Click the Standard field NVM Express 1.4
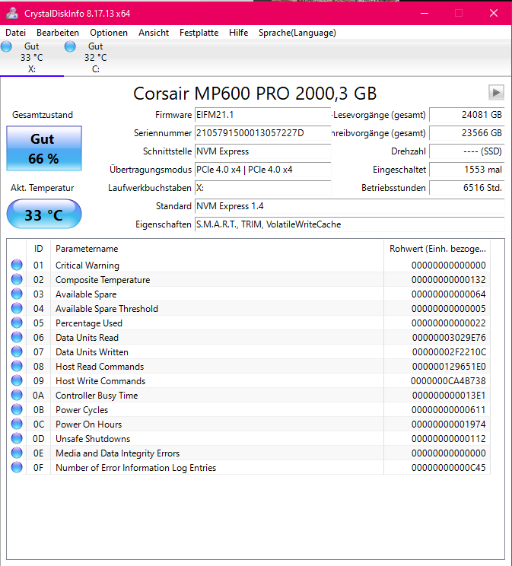512x566 pixels. click(349, 206)
